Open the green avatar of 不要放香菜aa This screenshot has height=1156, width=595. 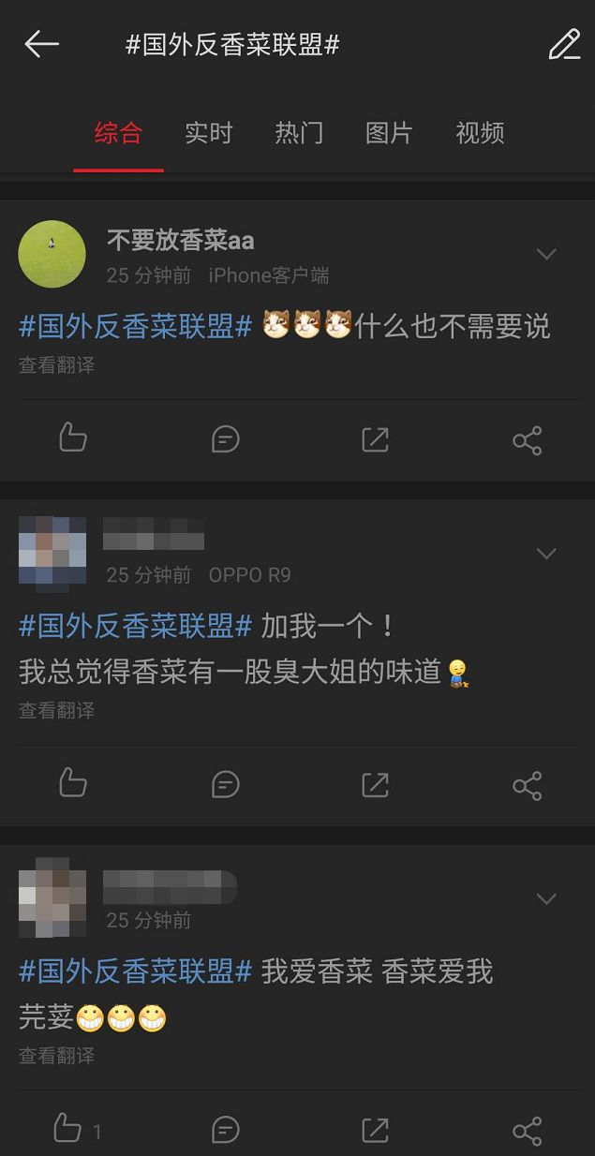52,254
